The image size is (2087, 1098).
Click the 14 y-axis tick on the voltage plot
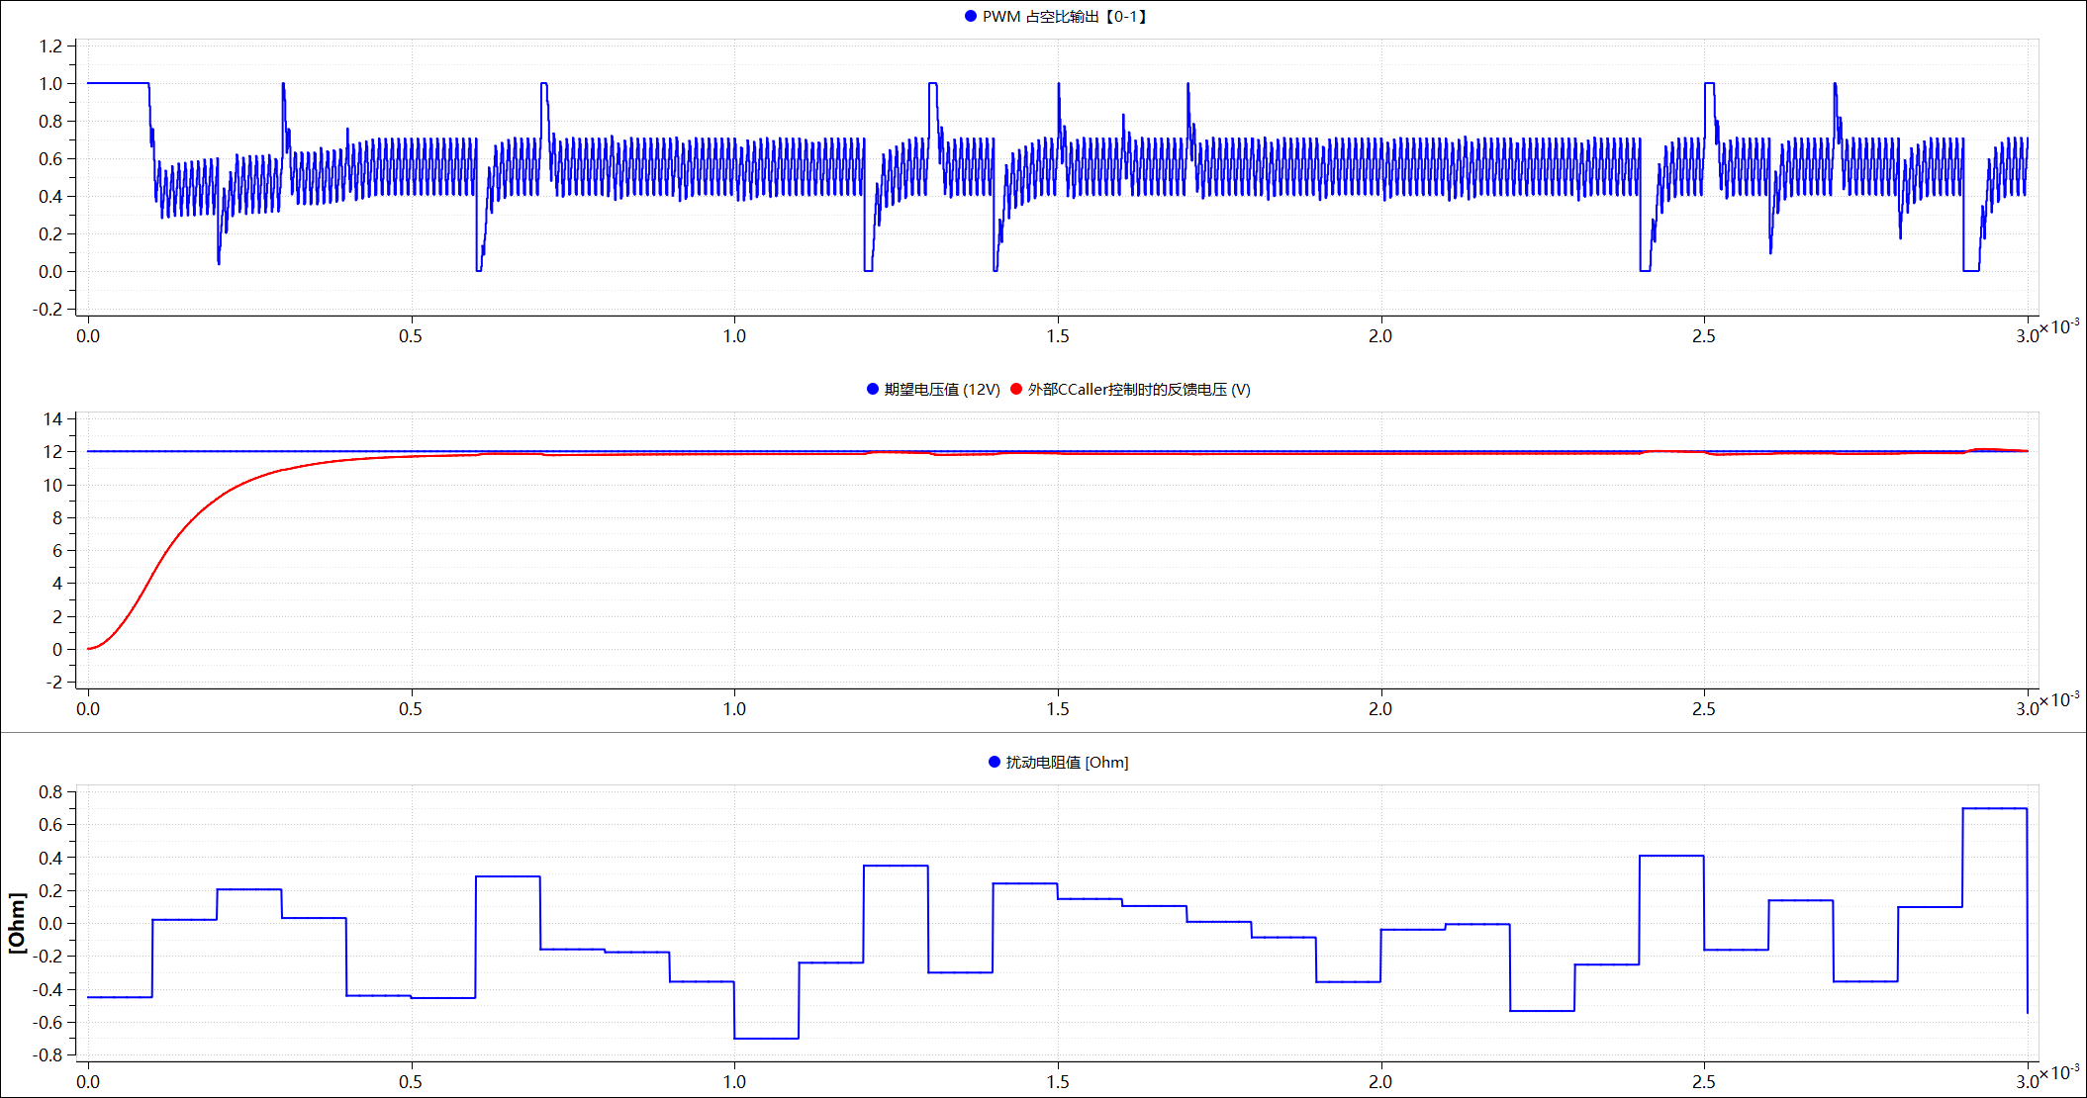[x=52, y=419]
